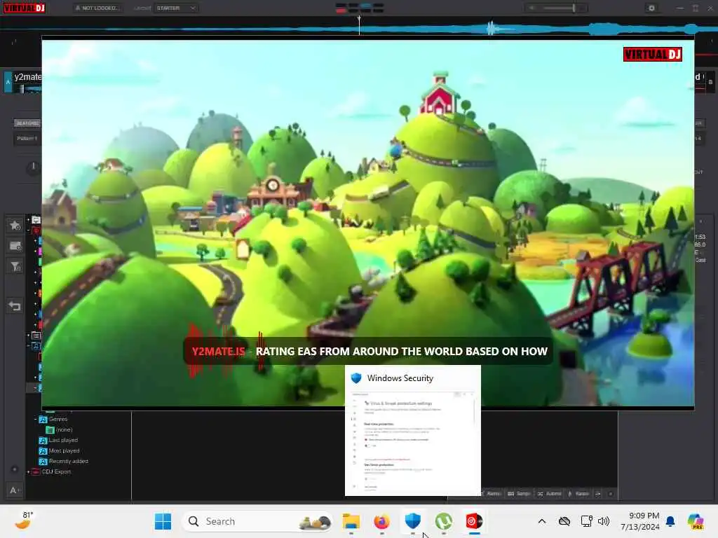Screen dimensions: 718x538
Task: Click the back arrow sidebar icon
Action: coord(15,305)
